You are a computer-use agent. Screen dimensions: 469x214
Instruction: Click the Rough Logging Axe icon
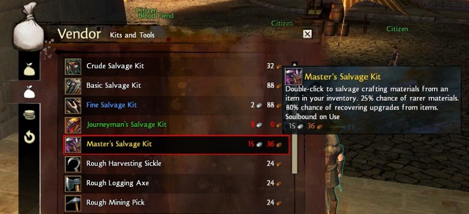(73, 184)
